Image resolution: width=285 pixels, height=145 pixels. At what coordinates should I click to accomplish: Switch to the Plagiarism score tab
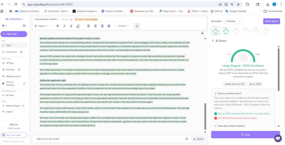pos(225,31)
